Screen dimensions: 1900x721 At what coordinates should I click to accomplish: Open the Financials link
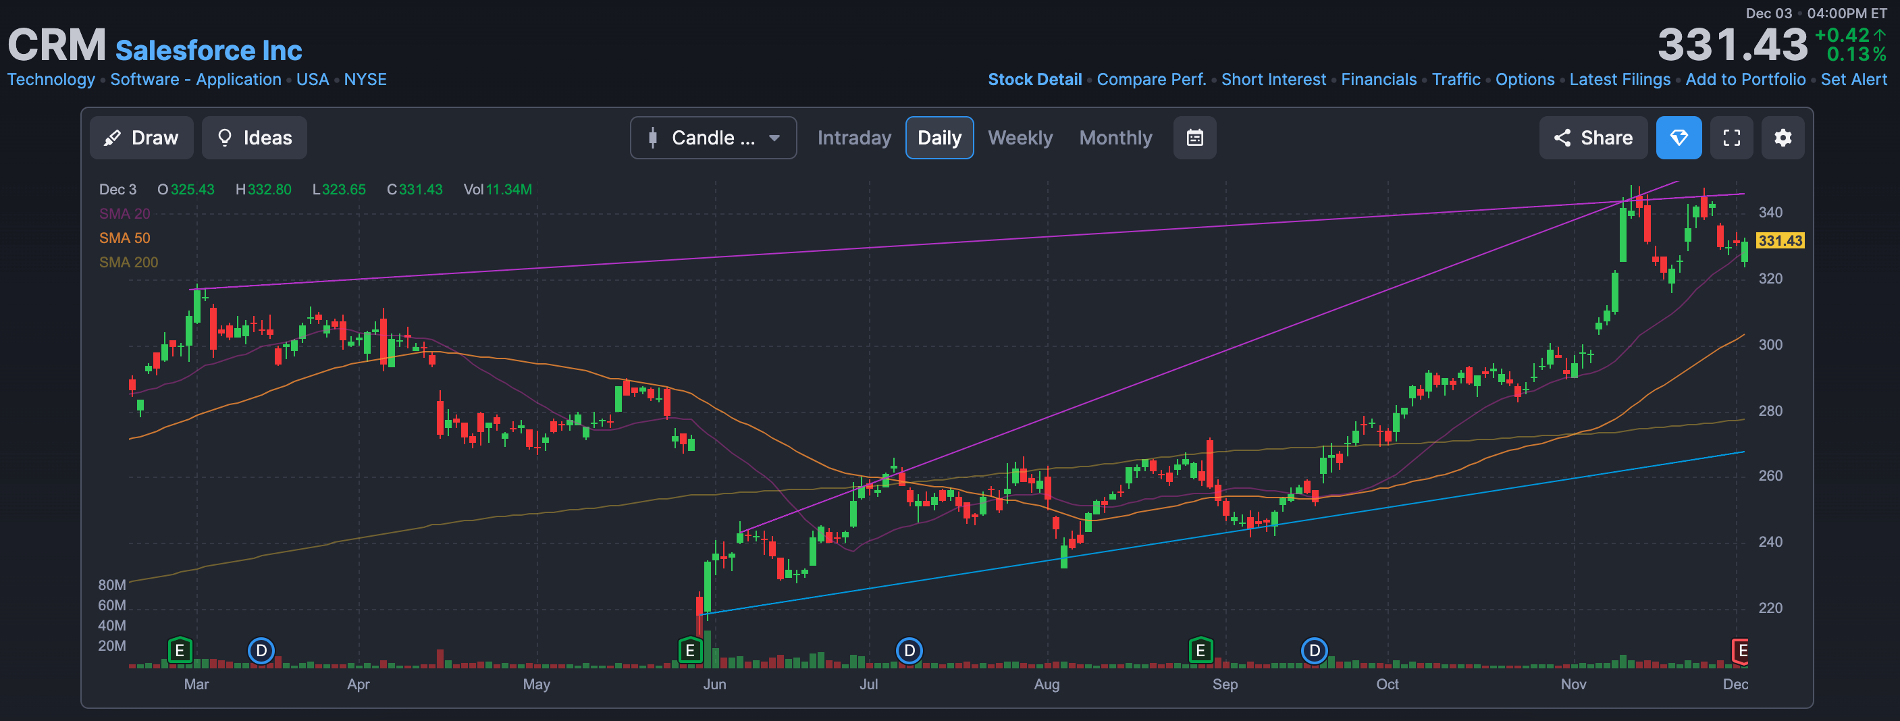point(1379,80)
